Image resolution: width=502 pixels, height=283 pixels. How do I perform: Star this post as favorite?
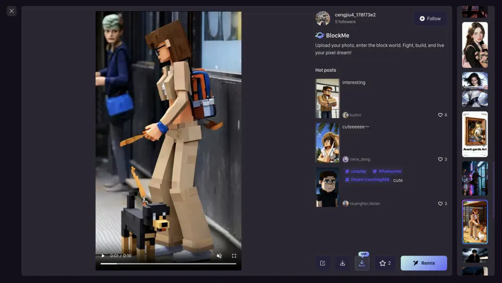385,263
